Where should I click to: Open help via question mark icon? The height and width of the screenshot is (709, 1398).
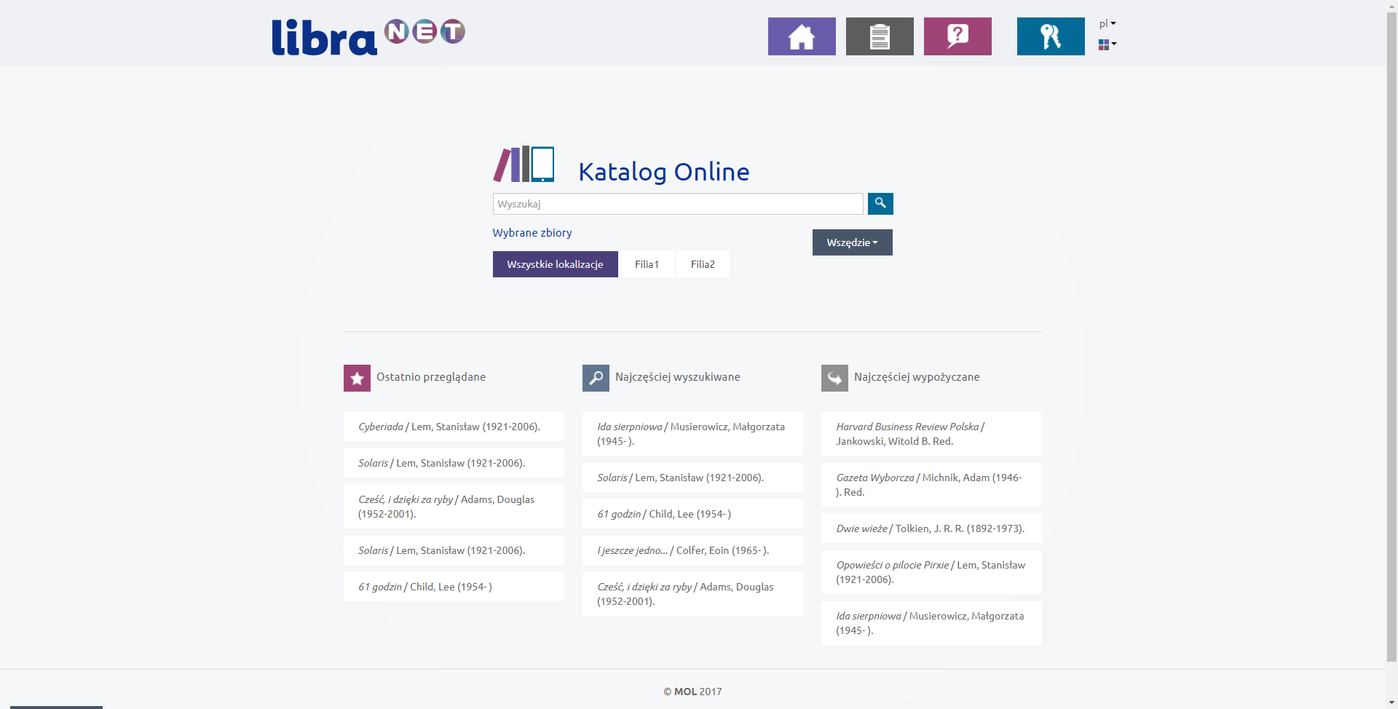coord(957,36)
